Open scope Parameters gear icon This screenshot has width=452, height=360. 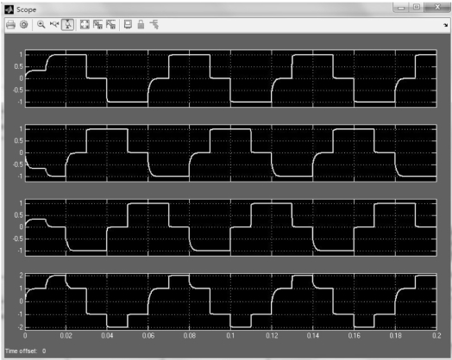[x=24, y=25]
